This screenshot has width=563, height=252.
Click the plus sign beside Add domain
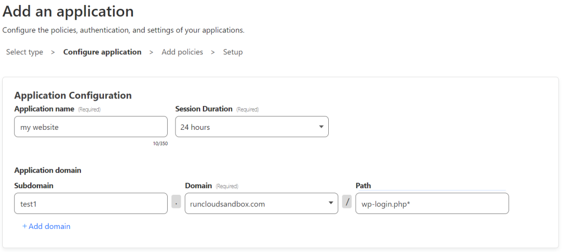point(25,227)
